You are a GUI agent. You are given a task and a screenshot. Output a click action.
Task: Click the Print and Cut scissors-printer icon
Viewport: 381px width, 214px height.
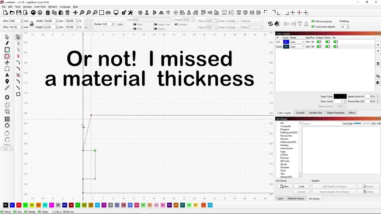pos(277,24)
